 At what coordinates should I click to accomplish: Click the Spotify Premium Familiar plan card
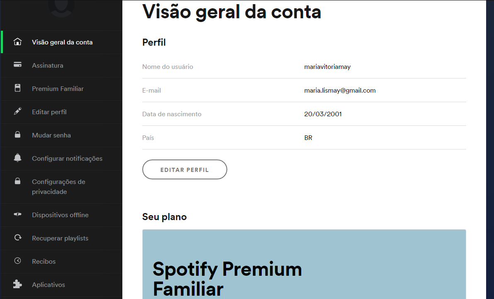coord(304,264)
